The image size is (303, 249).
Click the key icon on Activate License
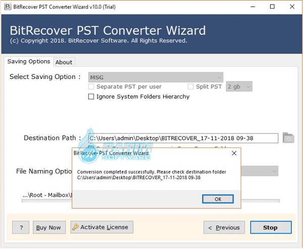[x=75, y=227]
